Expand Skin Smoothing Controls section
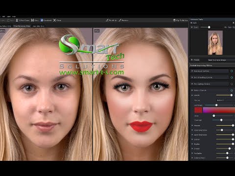The width and height of the screenshot is (235, 176). (x=192, y=77)
